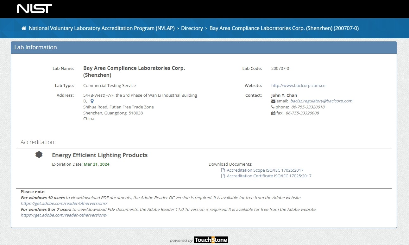
Task: Click the Accreditation: section heading
Action: click(x=38, y=142)
